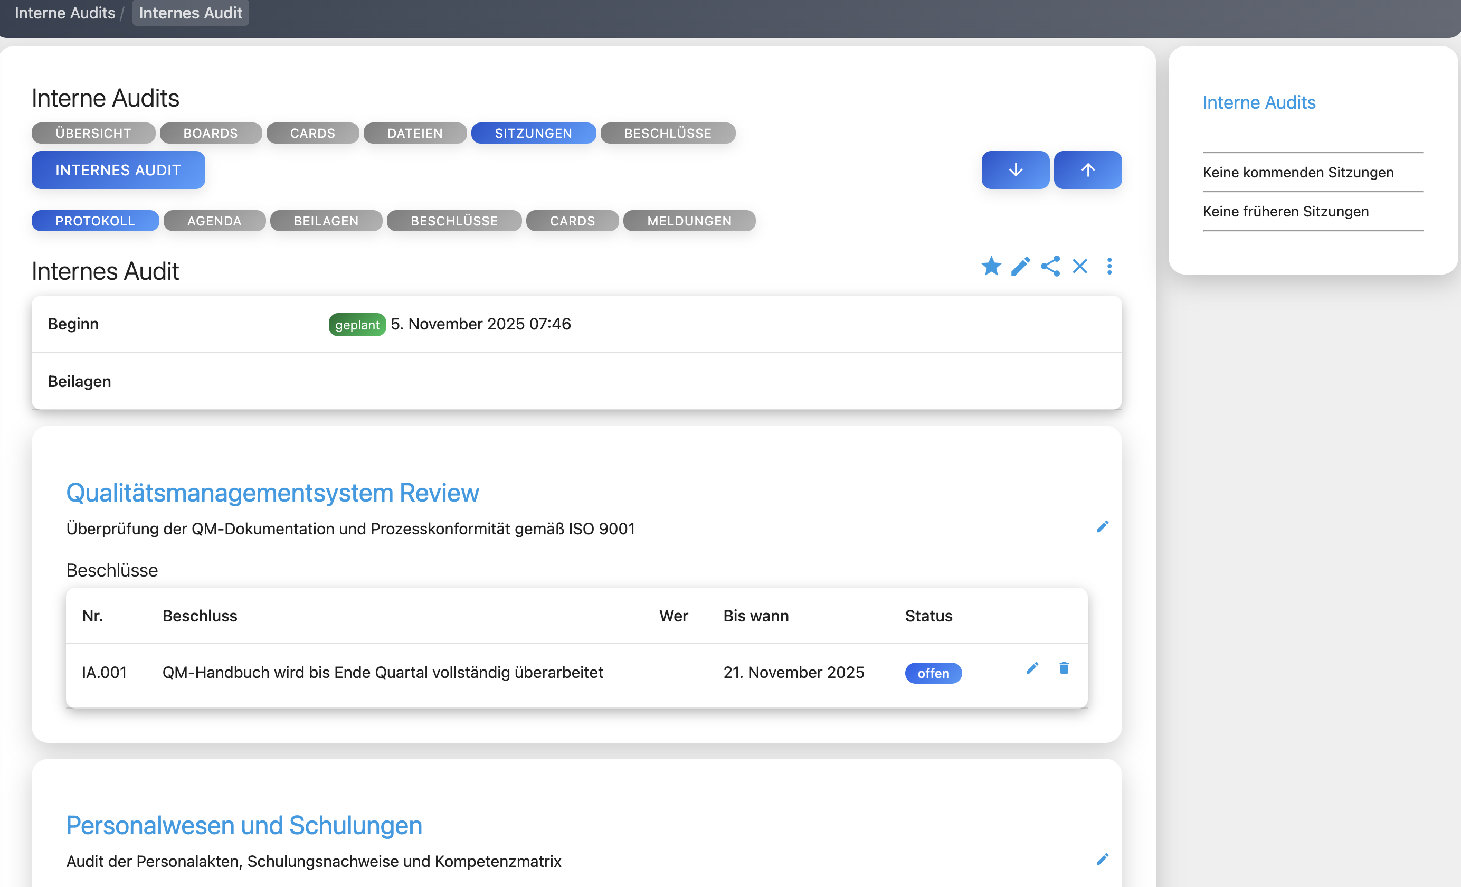Open the BESCHLÜSSE tab in the top row
This screenshot has height=887, width=1461.
click(x=668, y=133)
